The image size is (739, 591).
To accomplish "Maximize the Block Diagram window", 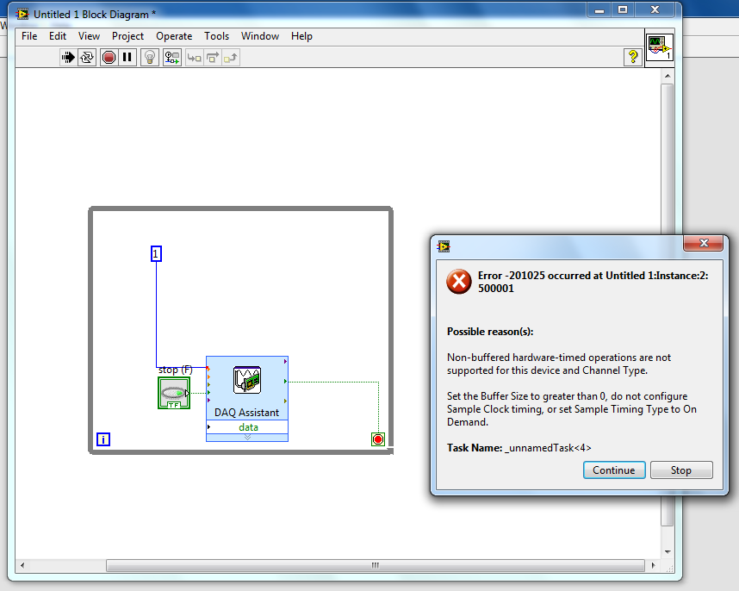I will pyautogui.click(x=623, y=9).
